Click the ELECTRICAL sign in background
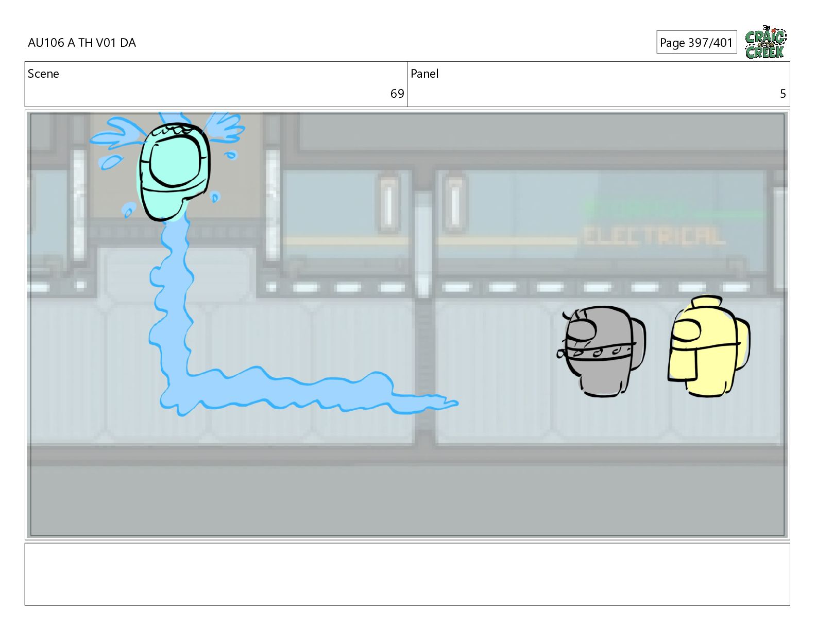 654,236
